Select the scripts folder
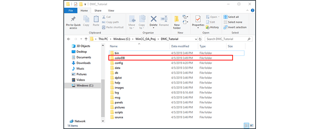 point(177,112)
